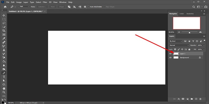Image resolution: width=209 pixels, height=104 pixels.
Task: Select the Hand tool
Action: click(x=4, y=88)
